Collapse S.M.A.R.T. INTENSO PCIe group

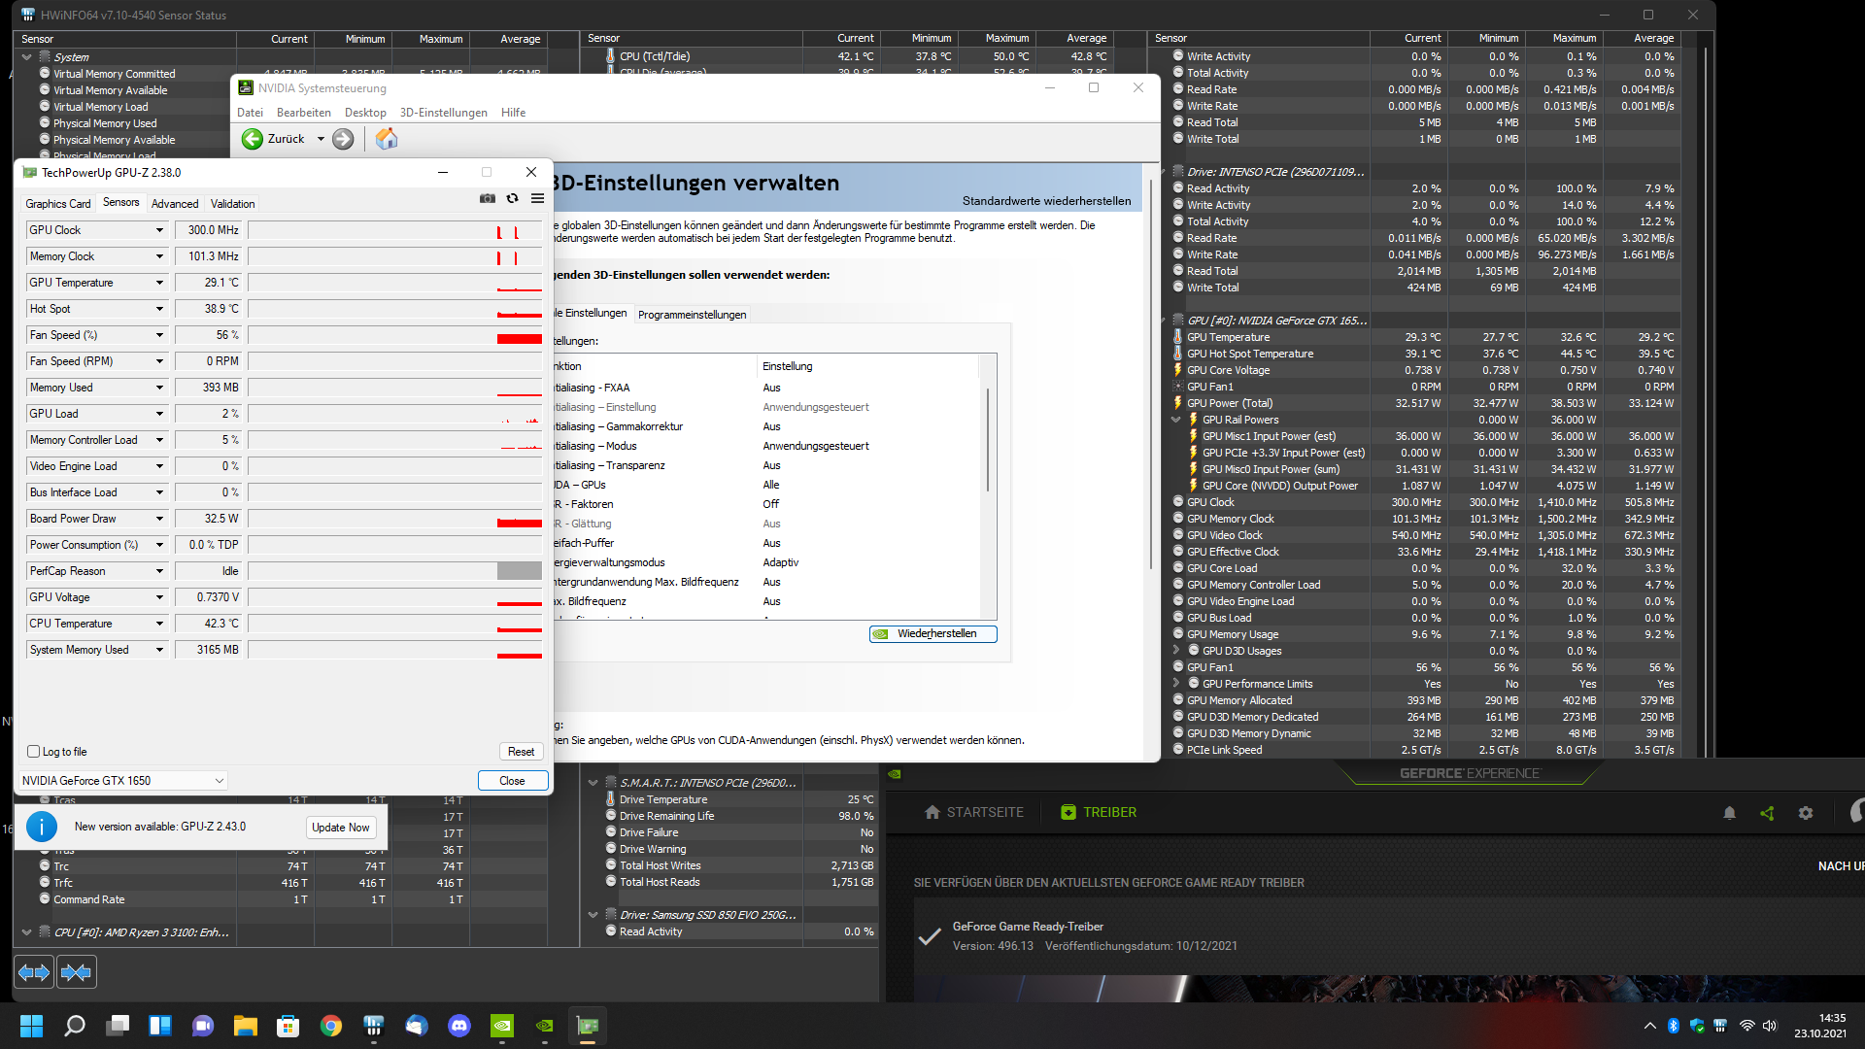593,783
